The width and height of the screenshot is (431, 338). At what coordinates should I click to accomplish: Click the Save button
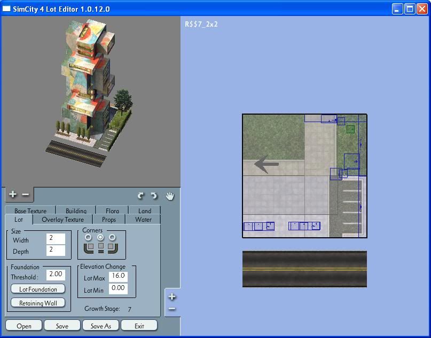point(62,326)
